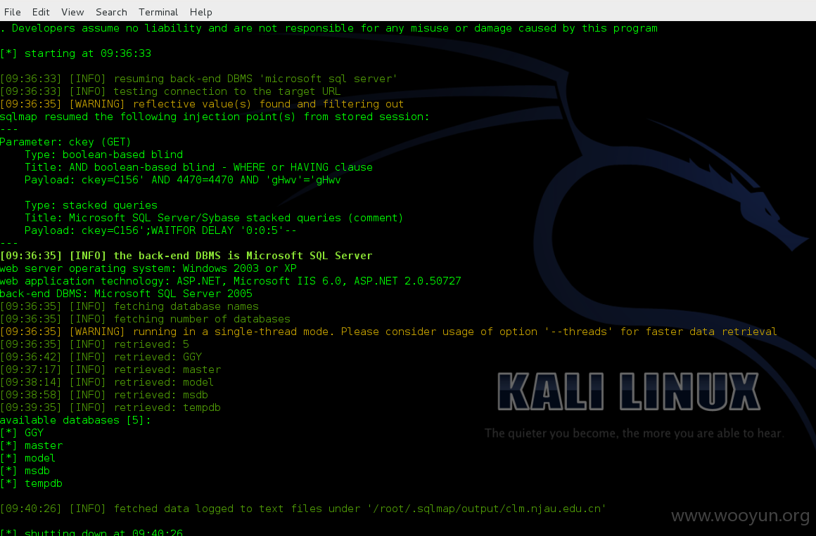This screenshot has width=816, height=536.
Task: Click 'retrieved: msdb' log line
Action: (104, 395)
